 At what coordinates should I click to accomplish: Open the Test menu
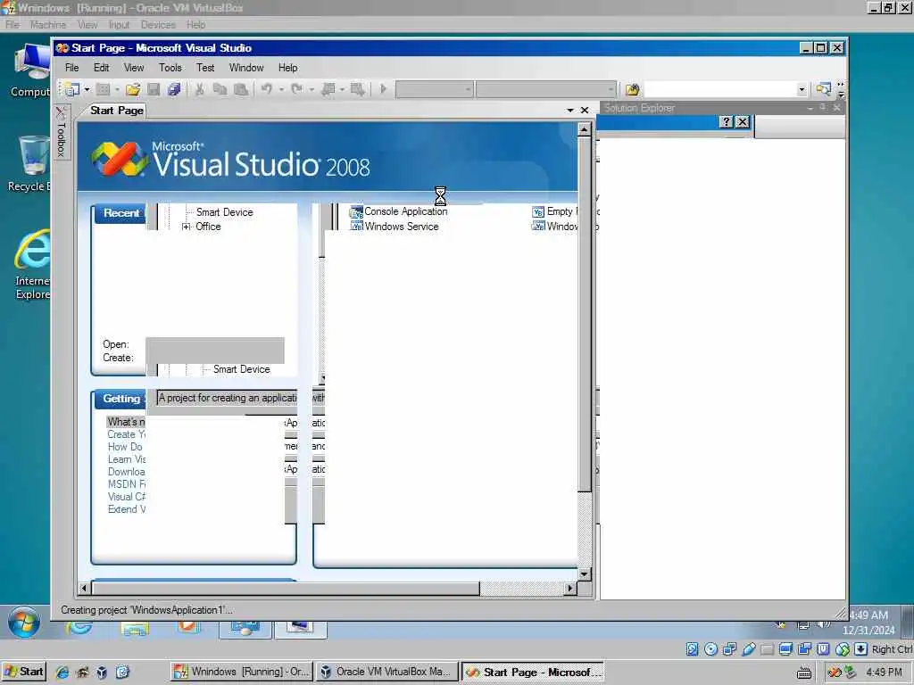205,68
